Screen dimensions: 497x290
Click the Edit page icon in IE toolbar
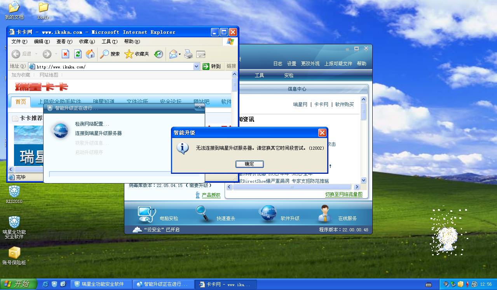coord(201,54)
